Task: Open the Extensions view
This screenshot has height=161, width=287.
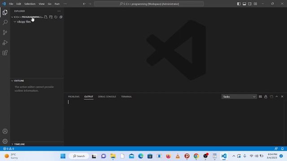Action: (x=5, y=53)
